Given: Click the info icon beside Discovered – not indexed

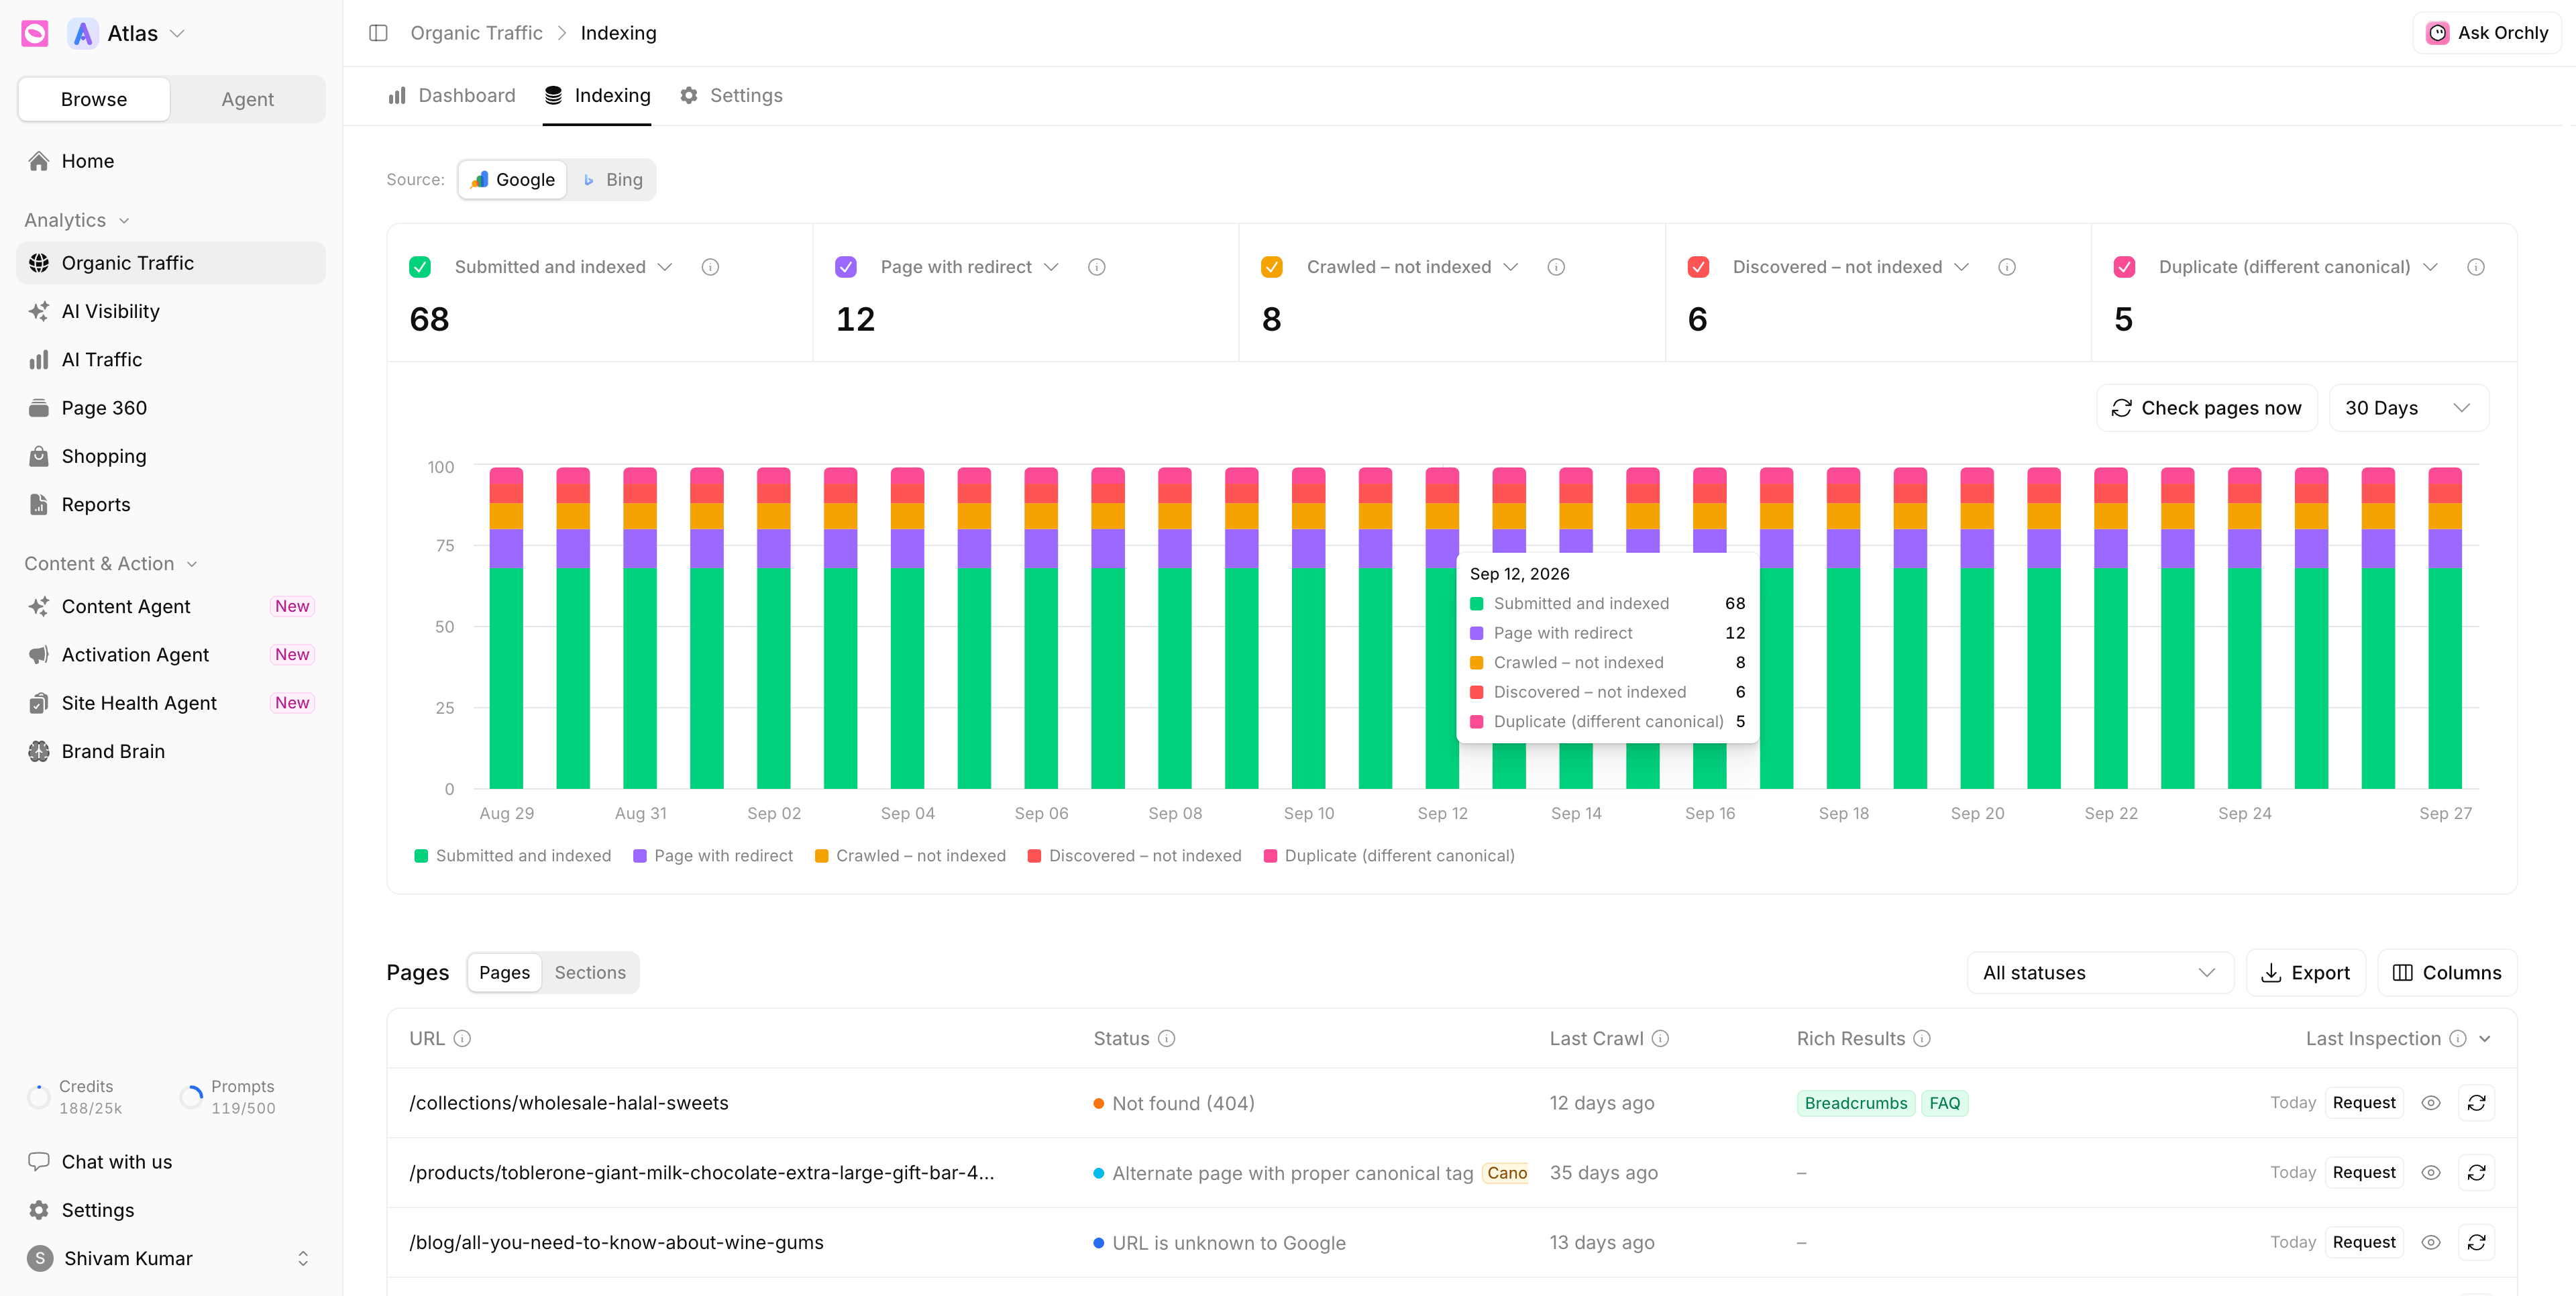Looking at the screenshot, I should tap(2007, 267).
